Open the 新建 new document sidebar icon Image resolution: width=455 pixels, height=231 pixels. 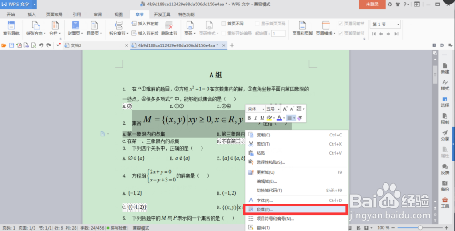pyautogui.click(x=445, y=68)
